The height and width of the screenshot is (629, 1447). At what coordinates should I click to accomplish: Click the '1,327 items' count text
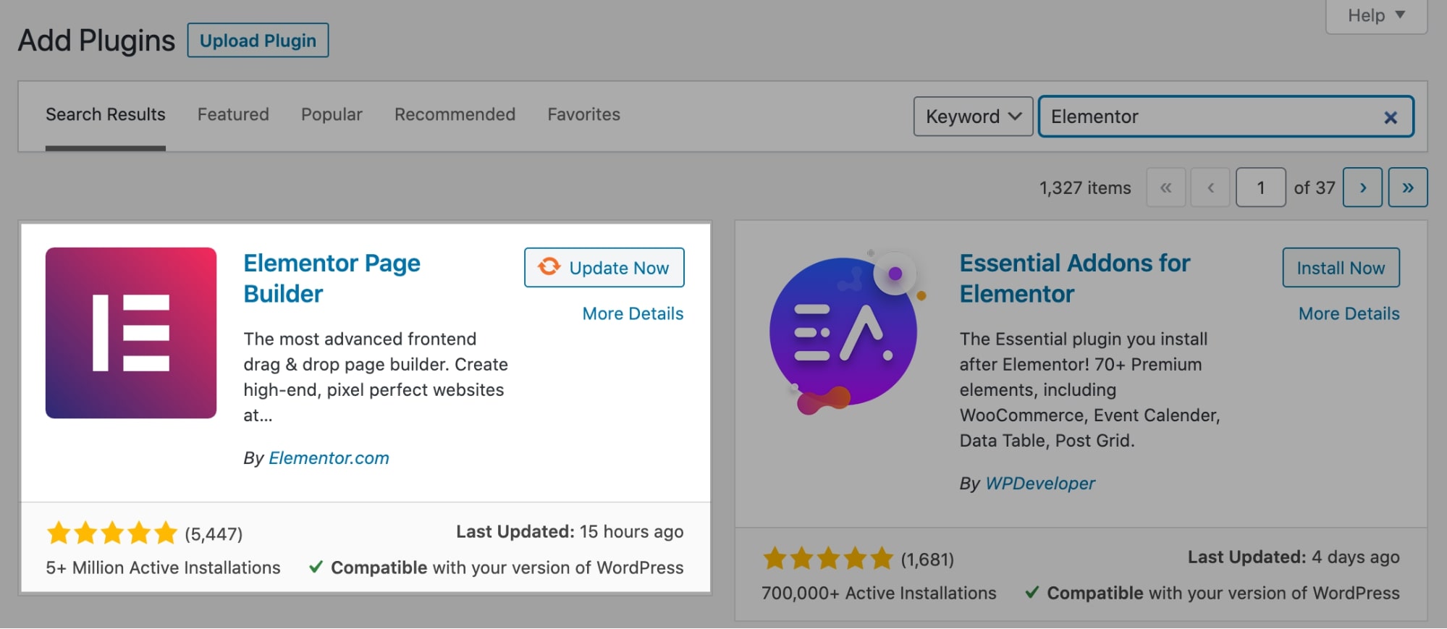click(1085, 188)
